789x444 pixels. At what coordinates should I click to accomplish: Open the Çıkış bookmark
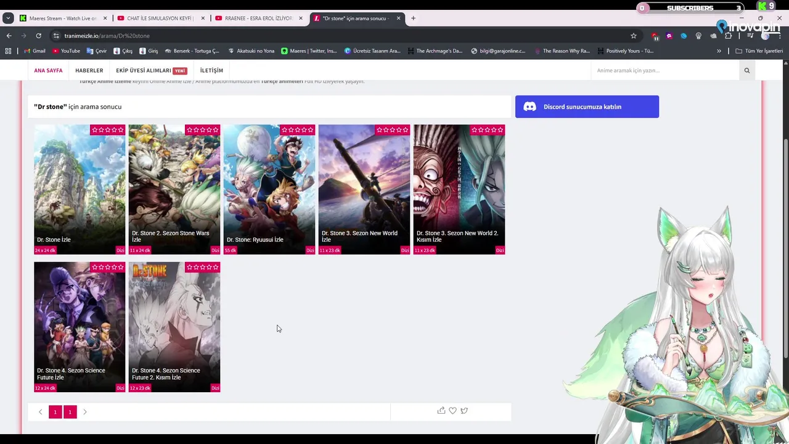123,51
